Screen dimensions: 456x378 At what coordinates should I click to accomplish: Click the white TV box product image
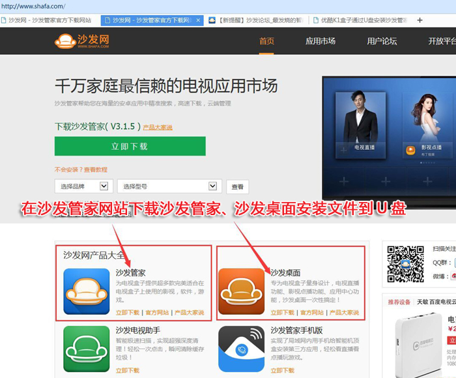click(418, 345)
